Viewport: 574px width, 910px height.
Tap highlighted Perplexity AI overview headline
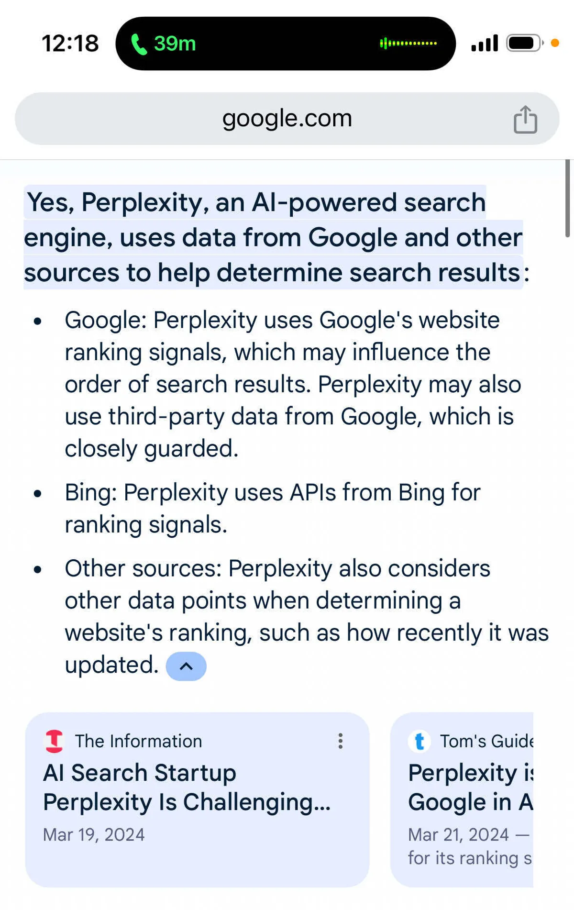coord(273,237)
